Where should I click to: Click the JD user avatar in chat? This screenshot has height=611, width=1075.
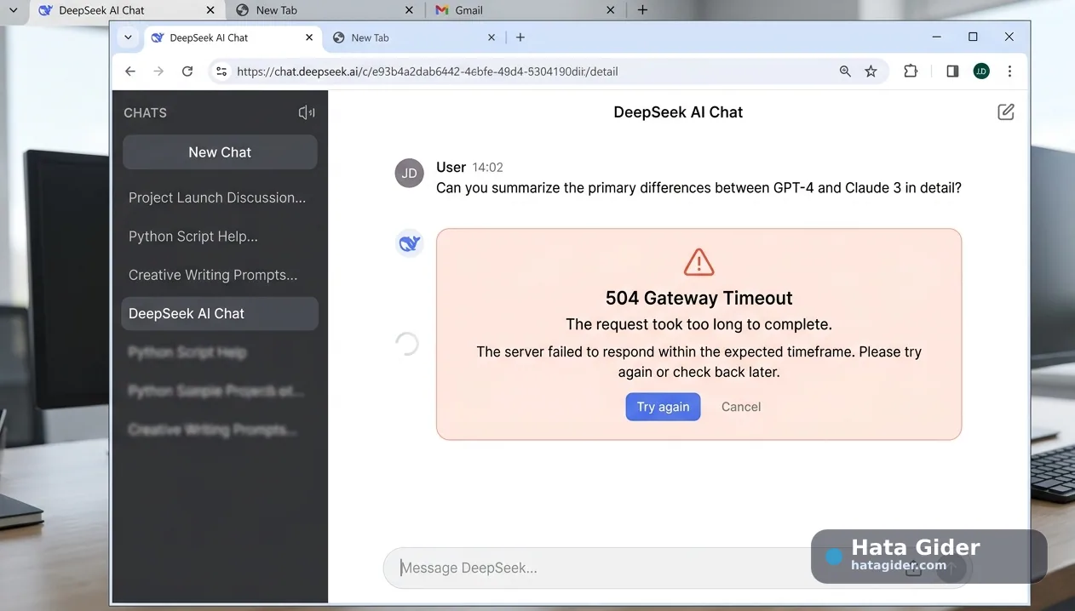click(410, 173)
